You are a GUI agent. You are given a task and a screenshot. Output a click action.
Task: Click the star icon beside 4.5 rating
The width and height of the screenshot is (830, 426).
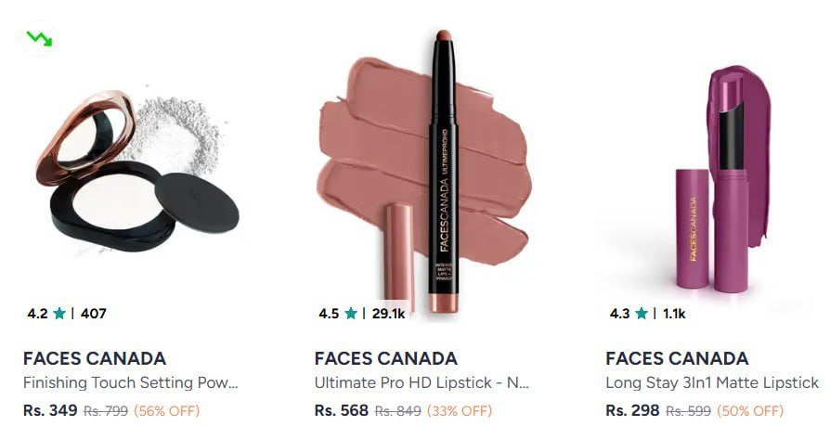[350, 314]
